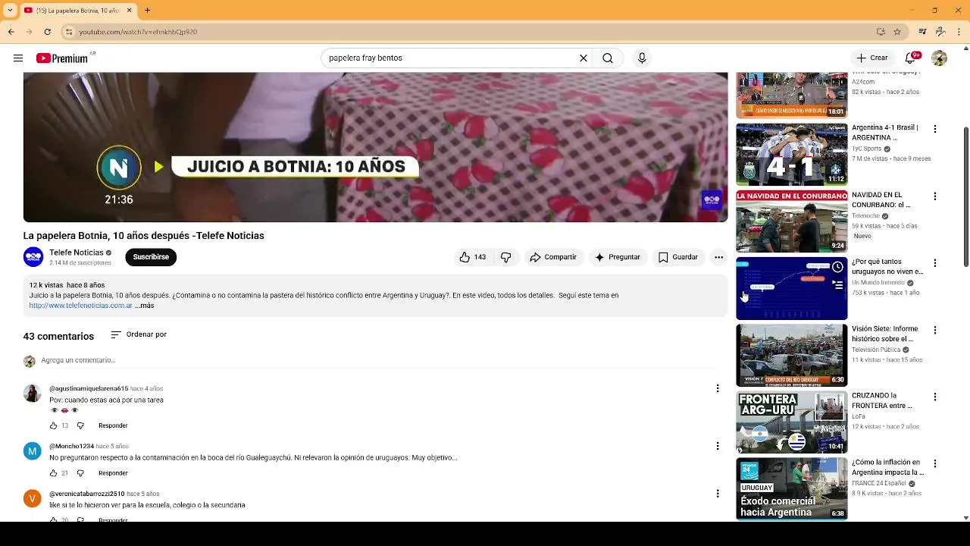970x546 pixels.
Task: Open the Crear create menu
Action: coord(872,58)
